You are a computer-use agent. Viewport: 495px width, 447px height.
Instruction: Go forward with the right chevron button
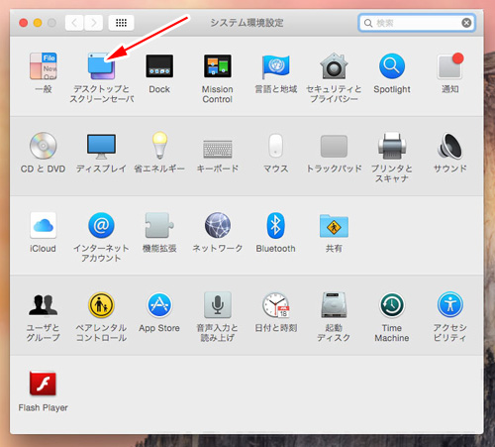(x=94, y=23)
